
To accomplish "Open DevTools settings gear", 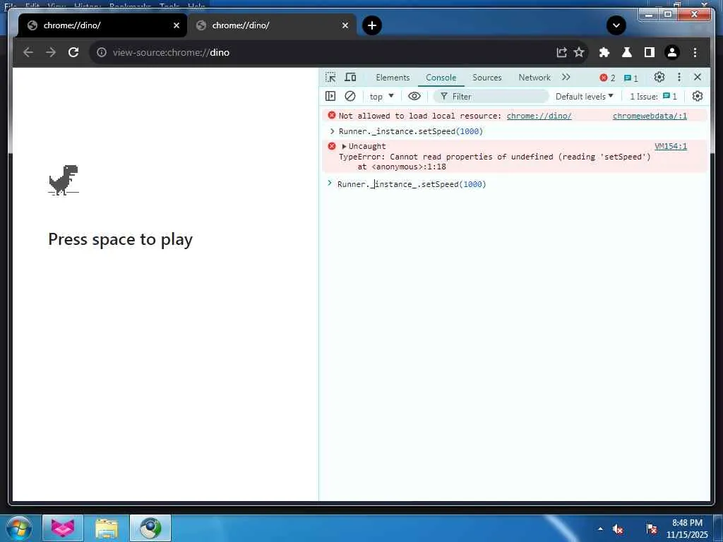I will tap(659, 77).
